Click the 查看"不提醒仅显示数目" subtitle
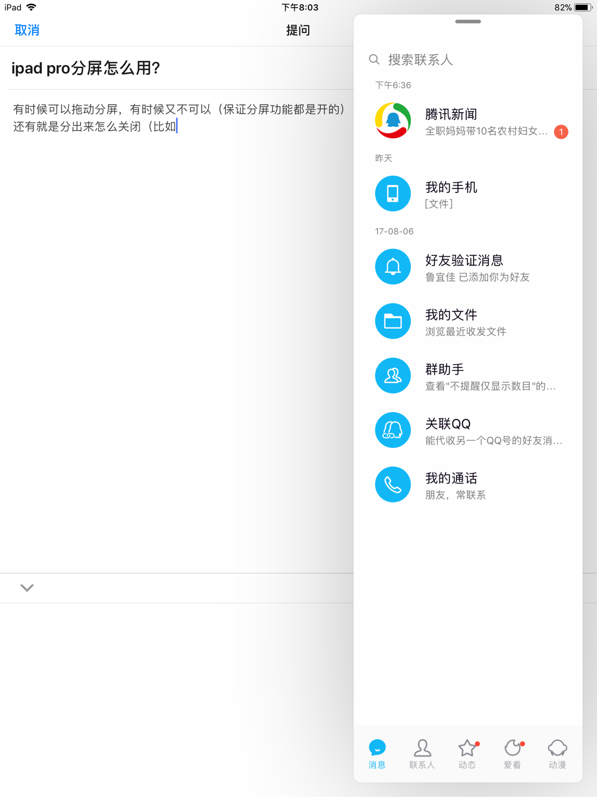Viewport: 597px width, 797px height. [490, 386]
